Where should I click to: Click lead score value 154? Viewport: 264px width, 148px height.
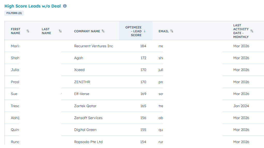[143, 142]
